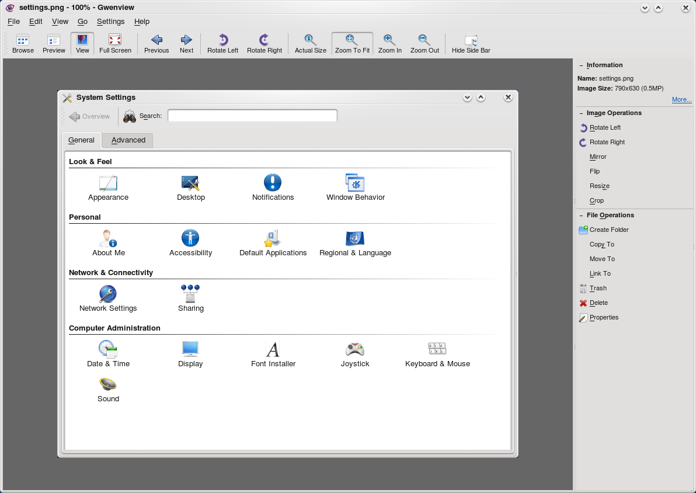Click the Date & Time icon
696x493 pixels.
[x=108, y=355]
